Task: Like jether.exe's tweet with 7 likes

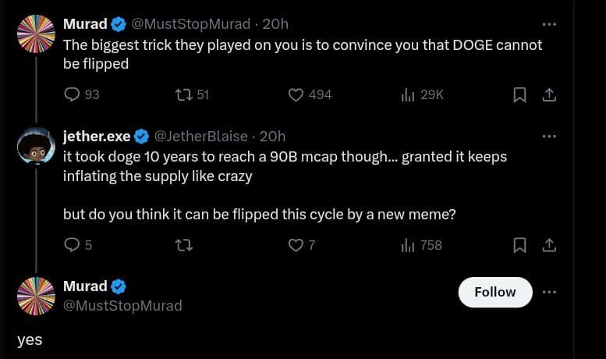Action: tap(296, 245)
